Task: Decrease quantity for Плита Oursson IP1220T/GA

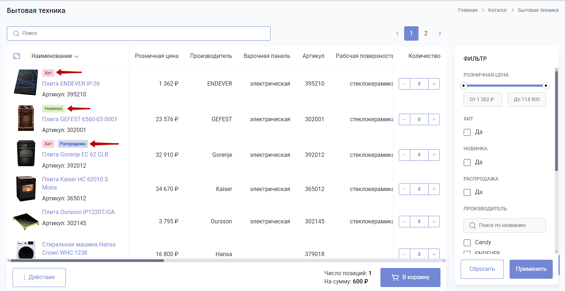Action: pyautogui.click(x=404, y=222)
